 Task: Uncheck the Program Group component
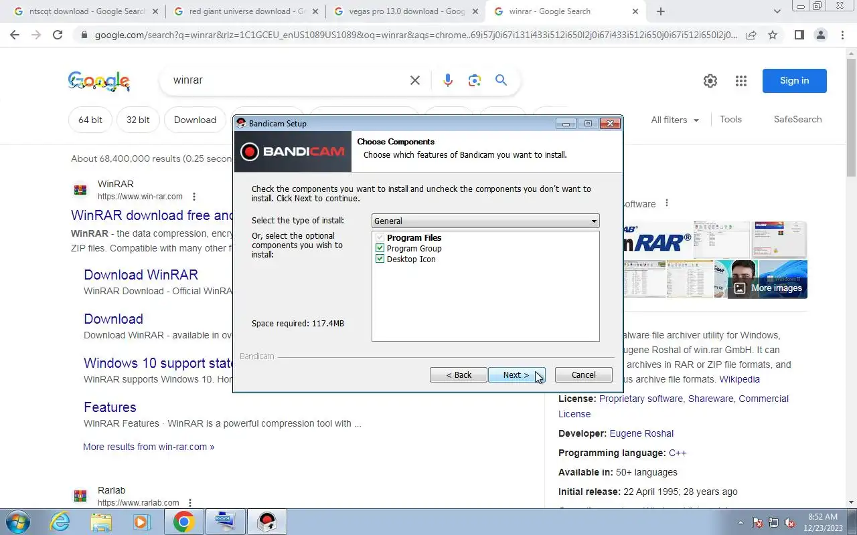click(x=380, y=248)
